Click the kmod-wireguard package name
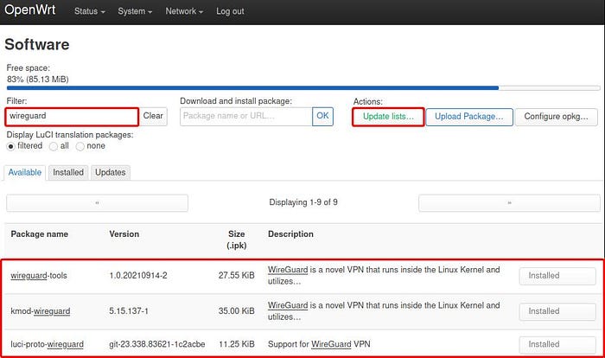 tap(41, 311)
